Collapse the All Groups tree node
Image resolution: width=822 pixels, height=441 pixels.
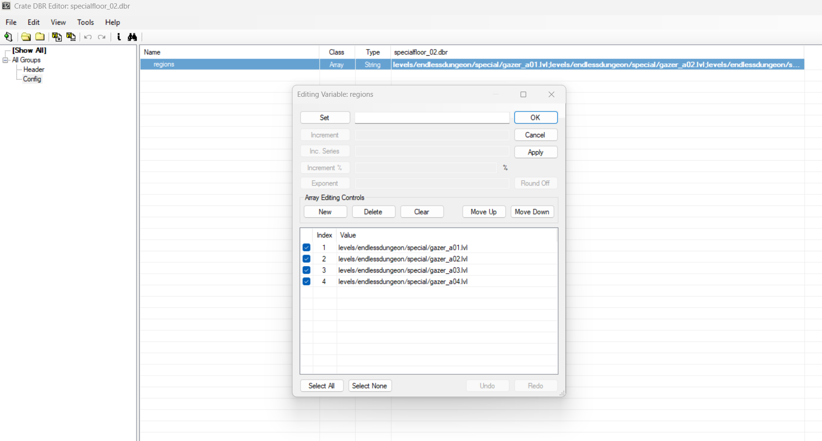(x=5, y=60)
